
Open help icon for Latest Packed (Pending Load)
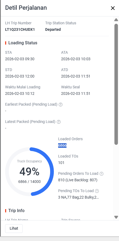59,122
